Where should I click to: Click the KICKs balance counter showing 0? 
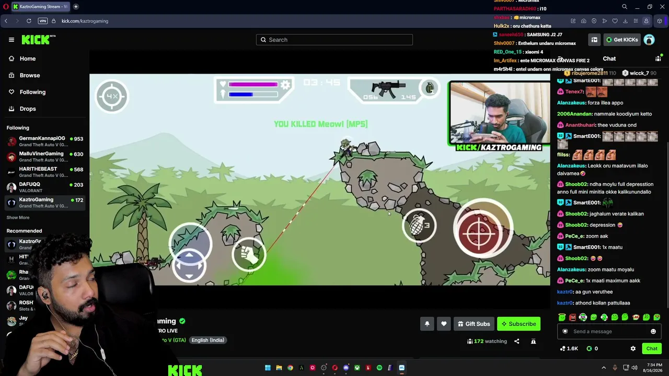click(x=592, y=348)
